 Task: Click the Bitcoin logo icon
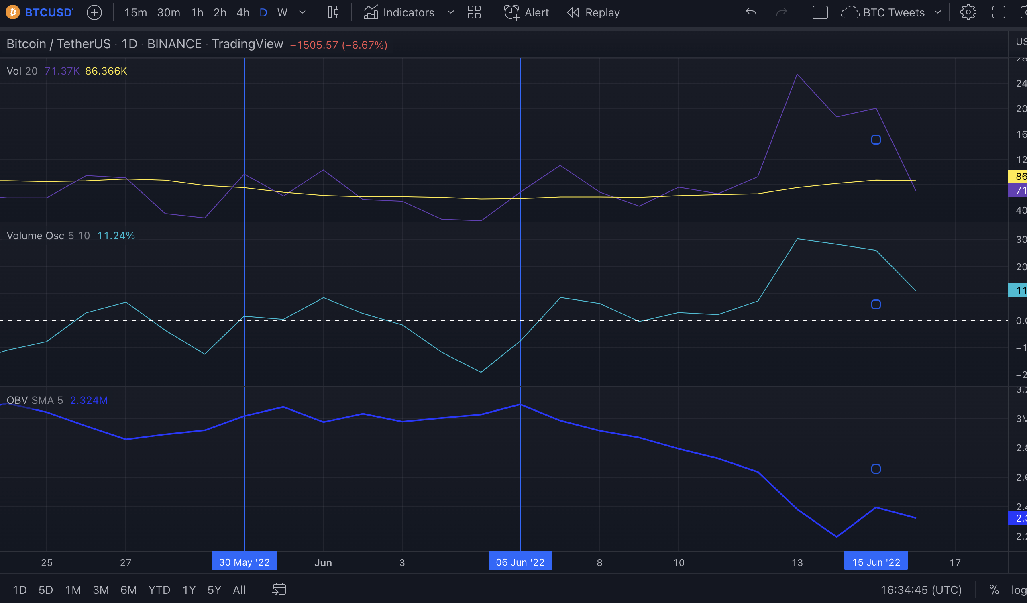12,12
